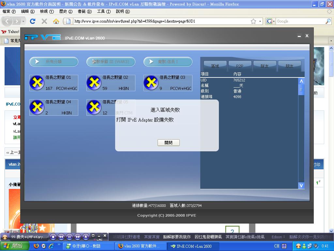Select room 信長之野望 03
Viewport: 334px width, 251px height.
coord(168,83)
